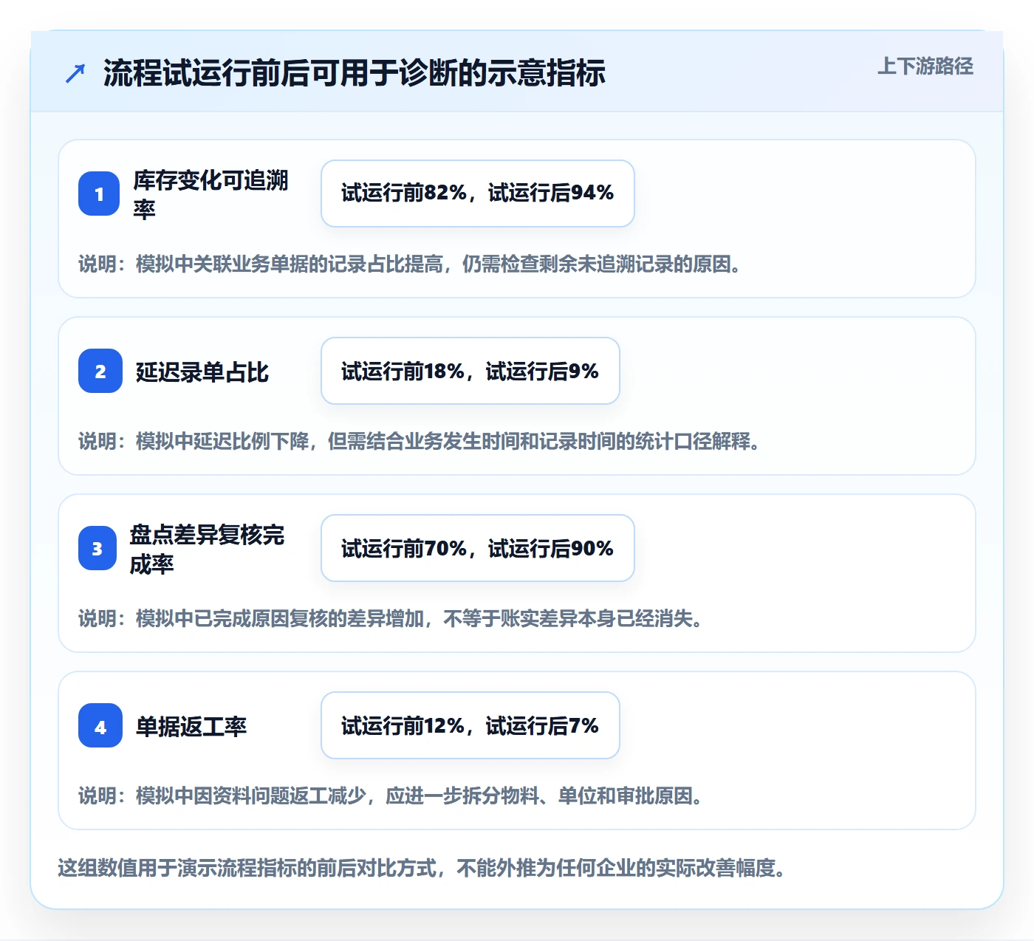Click the value box 试运行前82%，试运行后94%
Screen dimensions: 1034x941
click(478, 194)
